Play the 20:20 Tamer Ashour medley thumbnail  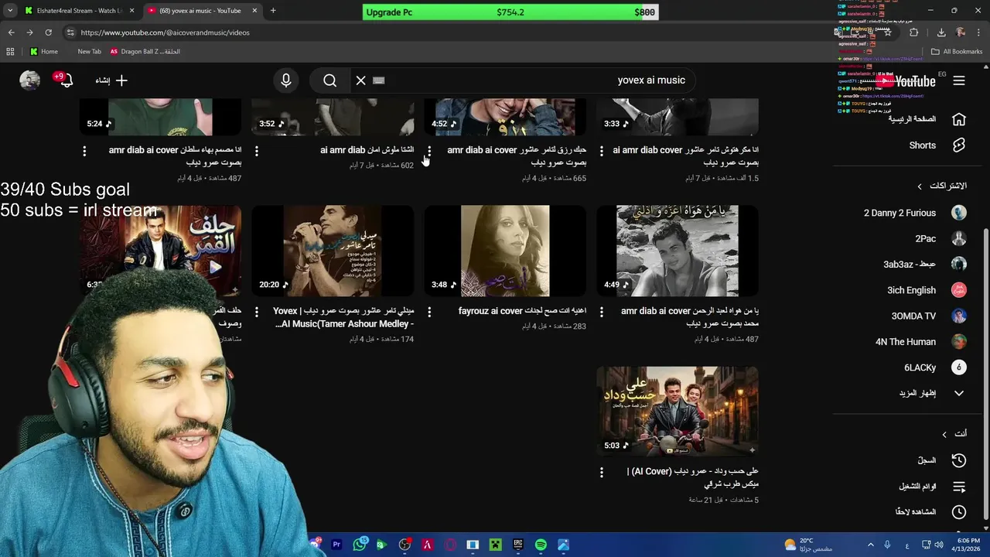333,251
